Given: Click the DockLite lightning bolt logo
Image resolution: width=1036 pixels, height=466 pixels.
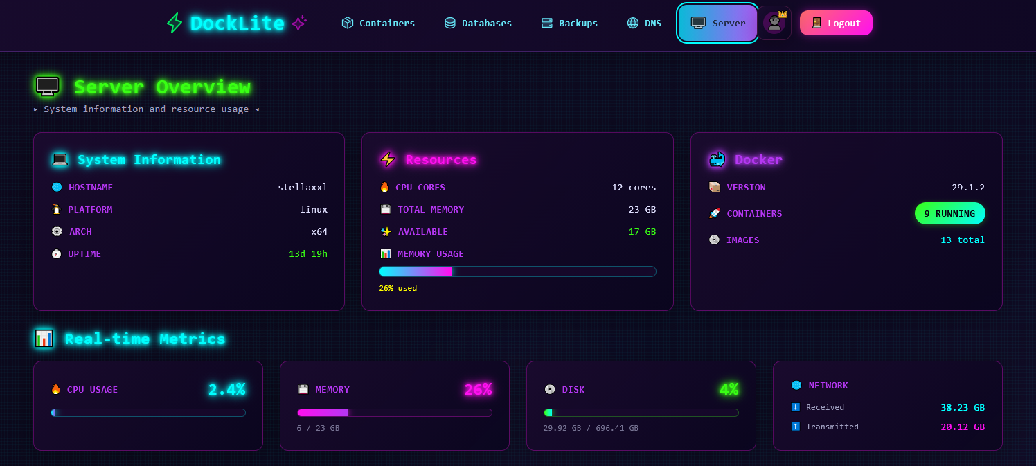Looking at the screenshot, I should (174, 23).
